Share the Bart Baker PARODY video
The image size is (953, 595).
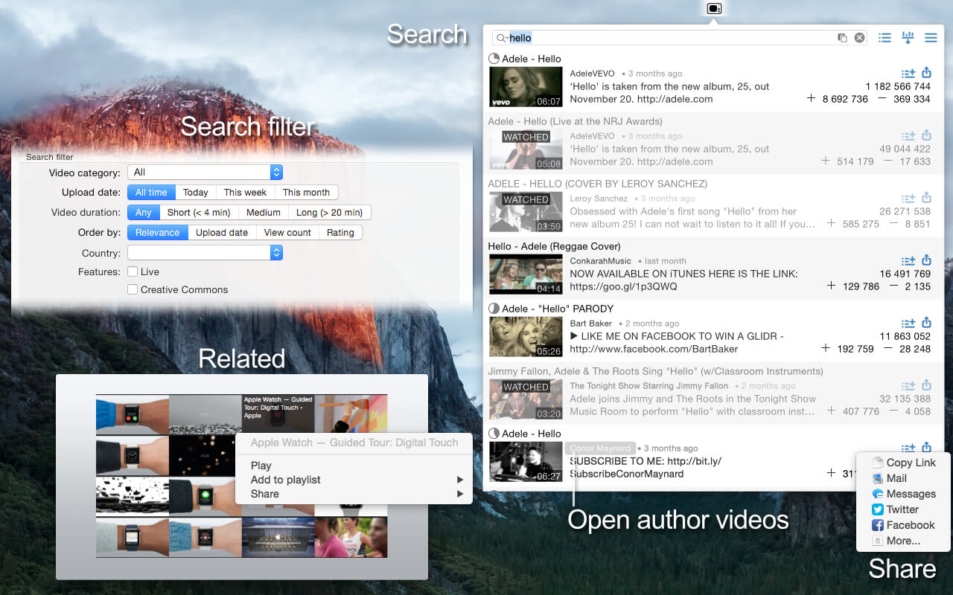pyautogui.click(x=926, y=323)
